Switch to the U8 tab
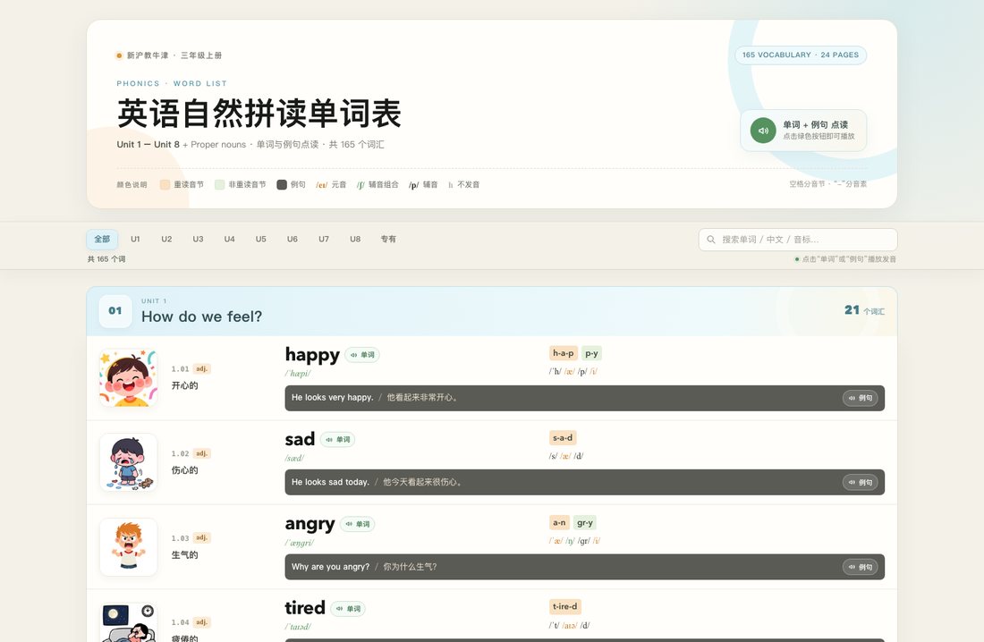 [355, 239]
